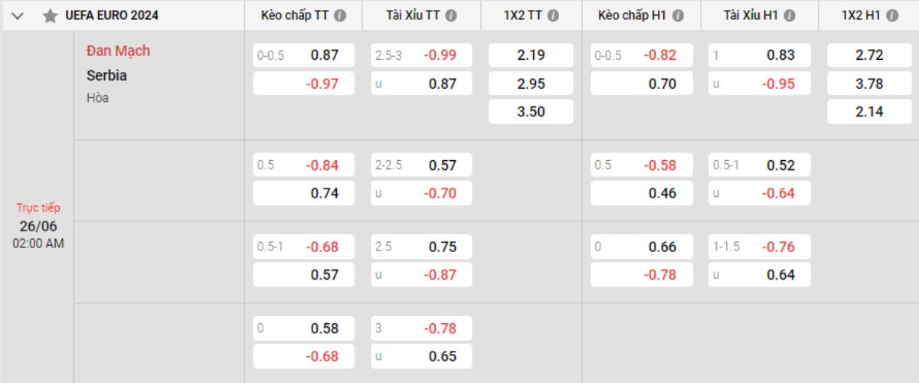Screen dimensions: 919x383
Task: Pick the handicap 0 odds 0.58
Action: [304, 328]
